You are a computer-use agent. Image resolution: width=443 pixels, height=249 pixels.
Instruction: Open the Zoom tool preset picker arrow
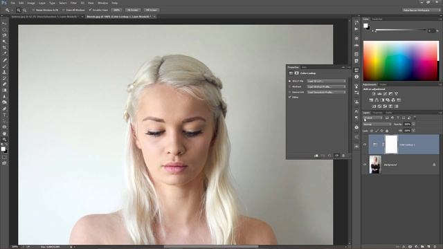[12, 10]
